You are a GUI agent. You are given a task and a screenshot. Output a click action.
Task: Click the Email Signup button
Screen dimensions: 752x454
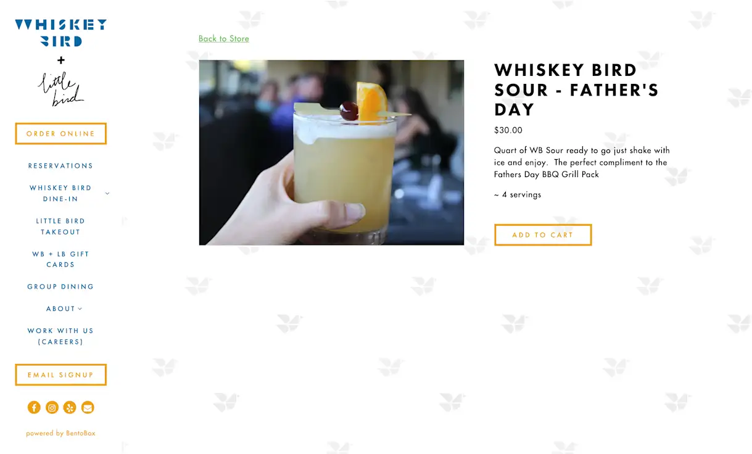click(60, 375)
